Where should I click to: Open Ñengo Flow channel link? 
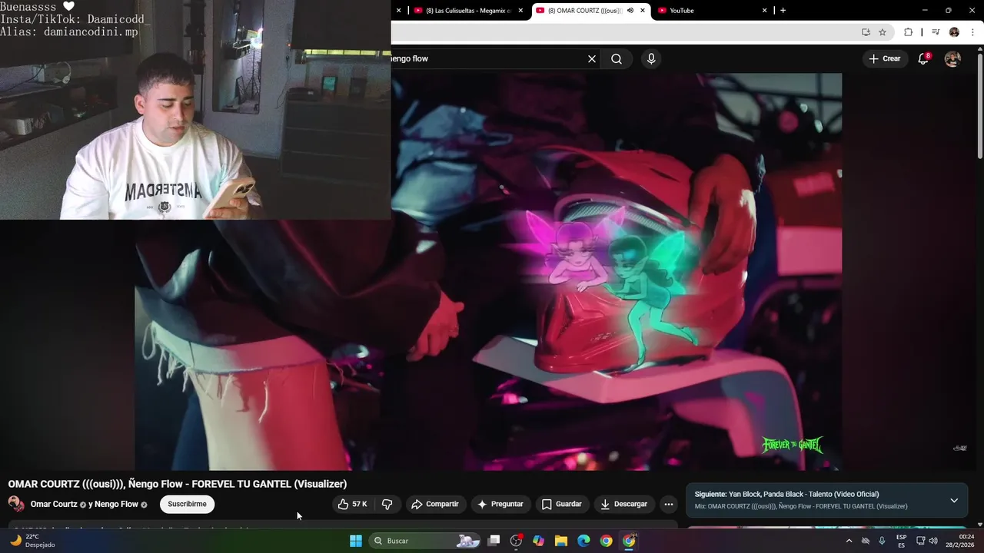[x=116, y=505]
